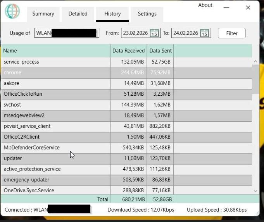Select the History tab

112,14
